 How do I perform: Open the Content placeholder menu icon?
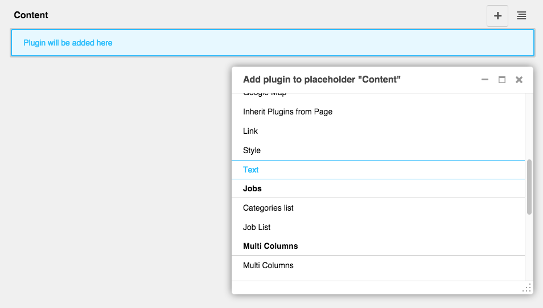pos(521,16)
